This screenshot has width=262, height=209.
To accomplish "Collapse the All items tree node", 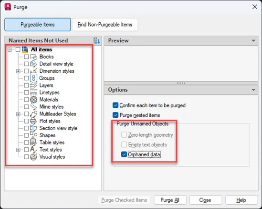I will pos(10,49).
